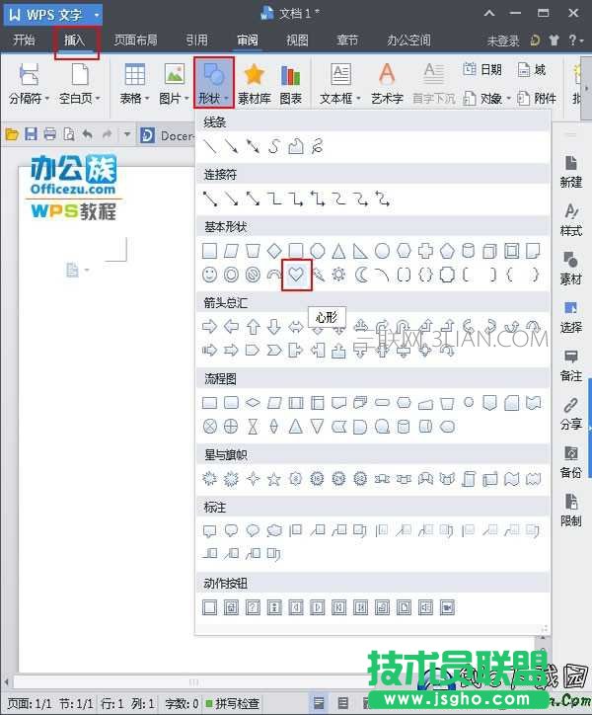Image resolution: width=592 pixels, height=715 pixels.
Task: Pick the moon shape in basic shapes
Action: [x=361, y=275]
